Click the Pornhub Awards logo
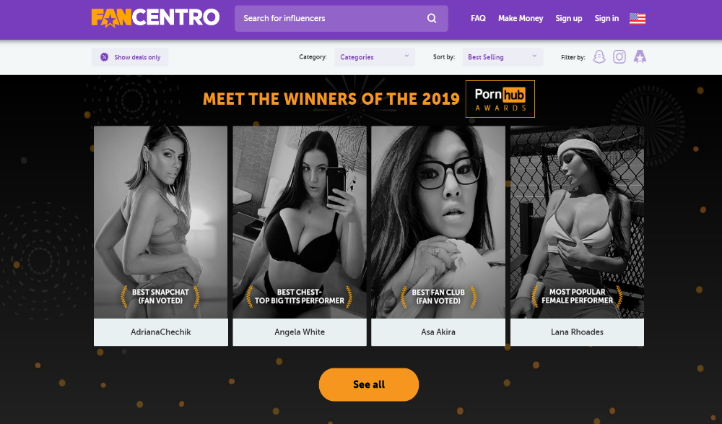Screen dimensions: 722x424 [x=500, y=99]
